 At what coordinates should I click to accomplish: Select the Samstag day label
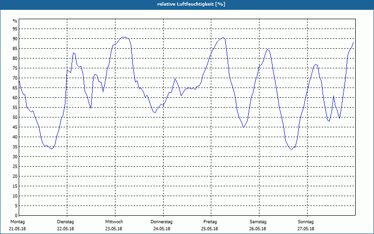pos(258,222)
